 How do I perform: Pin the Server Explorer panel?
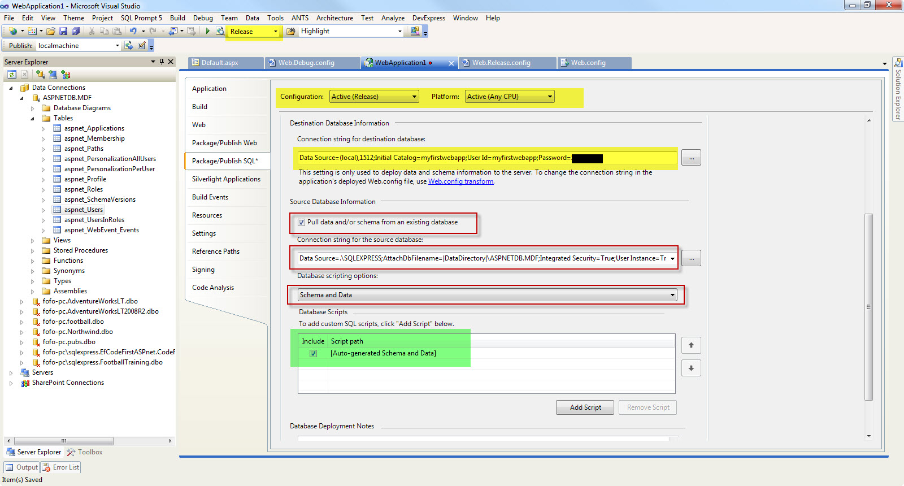click(162, 62)
